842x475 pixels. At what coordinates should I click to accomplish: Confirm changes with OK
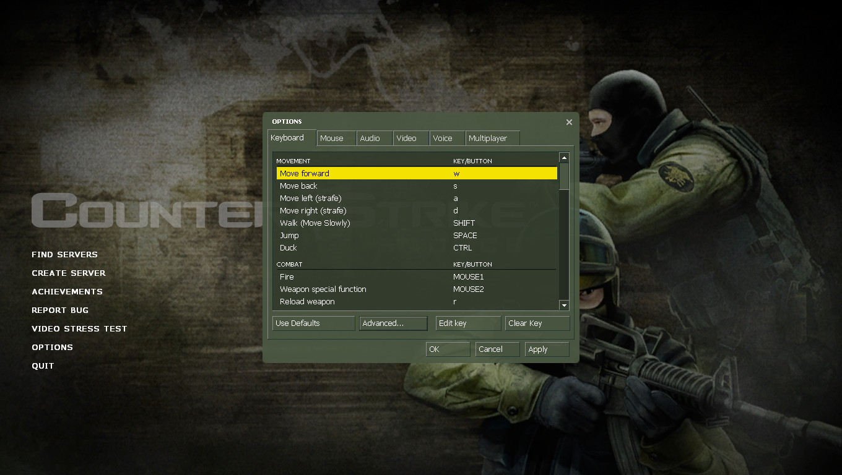tap(446, 349)
